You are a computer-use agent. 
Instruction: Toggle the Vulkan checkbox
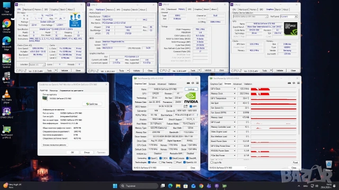(x=149, y=162)
